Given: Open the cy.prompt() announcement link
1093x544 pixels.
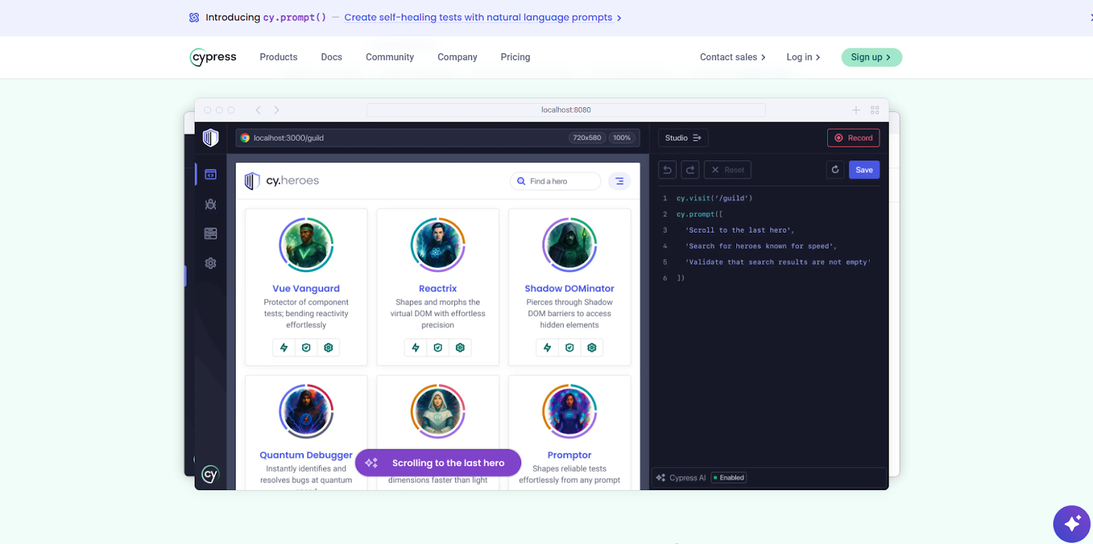Looking at the screenshot, I should [x=482, y=18].
